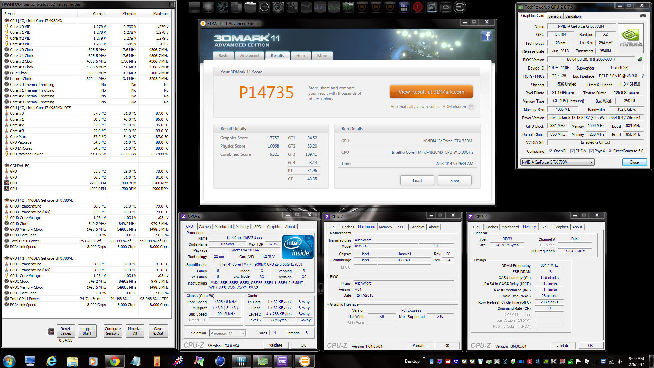Launch HWiNFO blue icon in top dock
Screen dimensions: 654x368
tap(404, 7)
